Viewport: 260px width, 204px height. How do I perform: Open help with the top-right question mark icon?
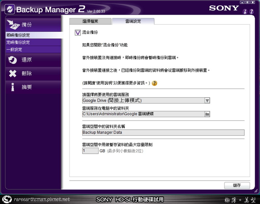point(255,11)
